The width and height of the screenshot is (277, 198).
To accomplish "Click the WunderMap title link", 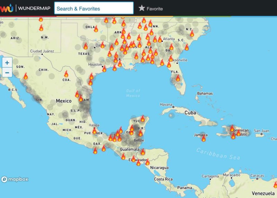I will click(34, 8).
